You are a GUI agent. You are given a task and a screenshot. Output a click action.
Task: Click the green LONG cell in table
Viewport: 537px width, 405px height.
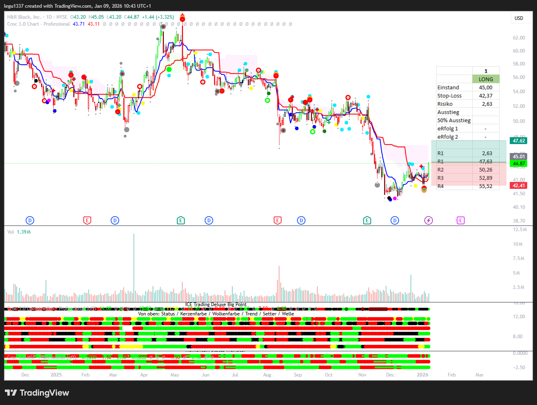click(486, 79)
